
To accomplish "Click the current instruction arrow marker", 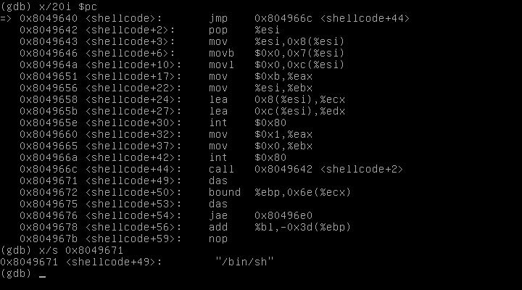I will click(7, 19).
